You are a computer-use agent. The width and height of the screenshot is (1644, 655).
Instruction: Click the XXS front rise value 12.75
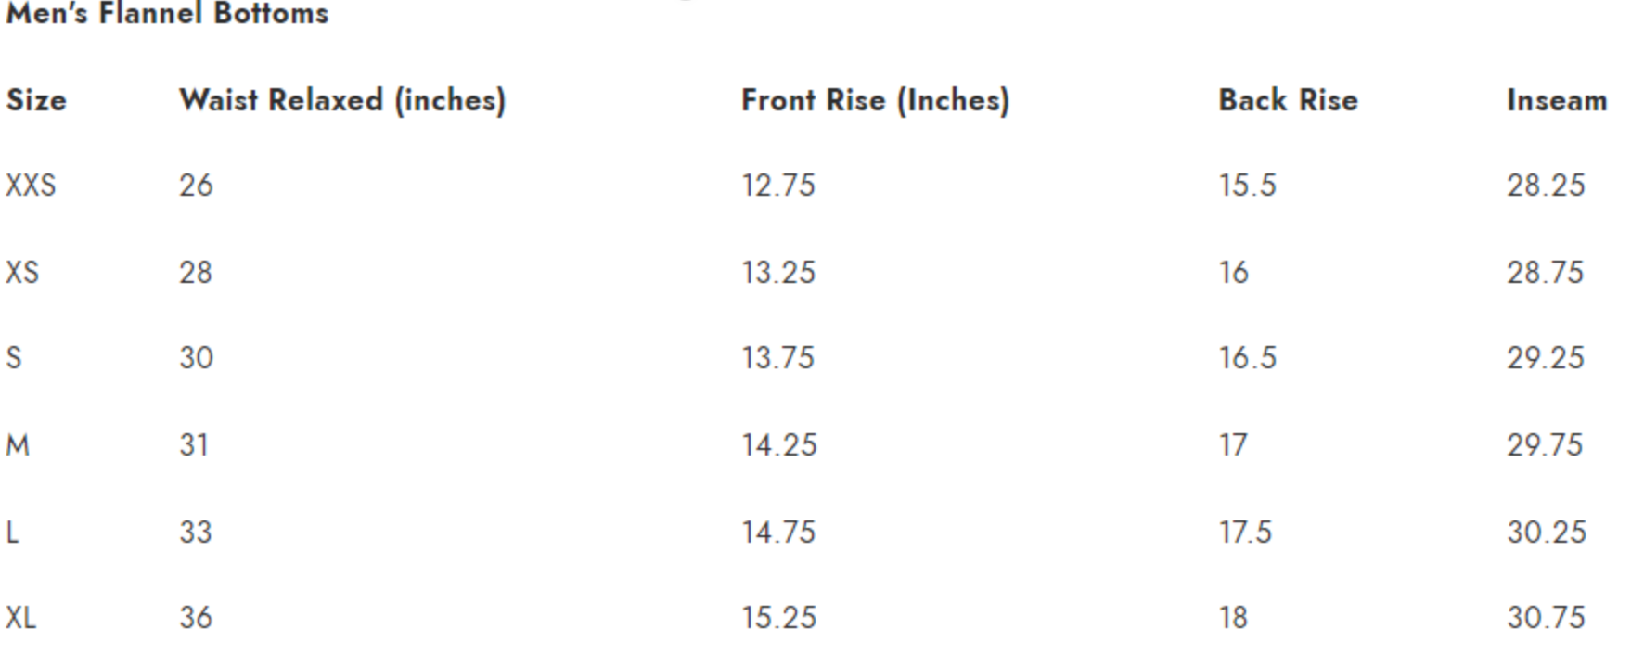click(777, 186)
